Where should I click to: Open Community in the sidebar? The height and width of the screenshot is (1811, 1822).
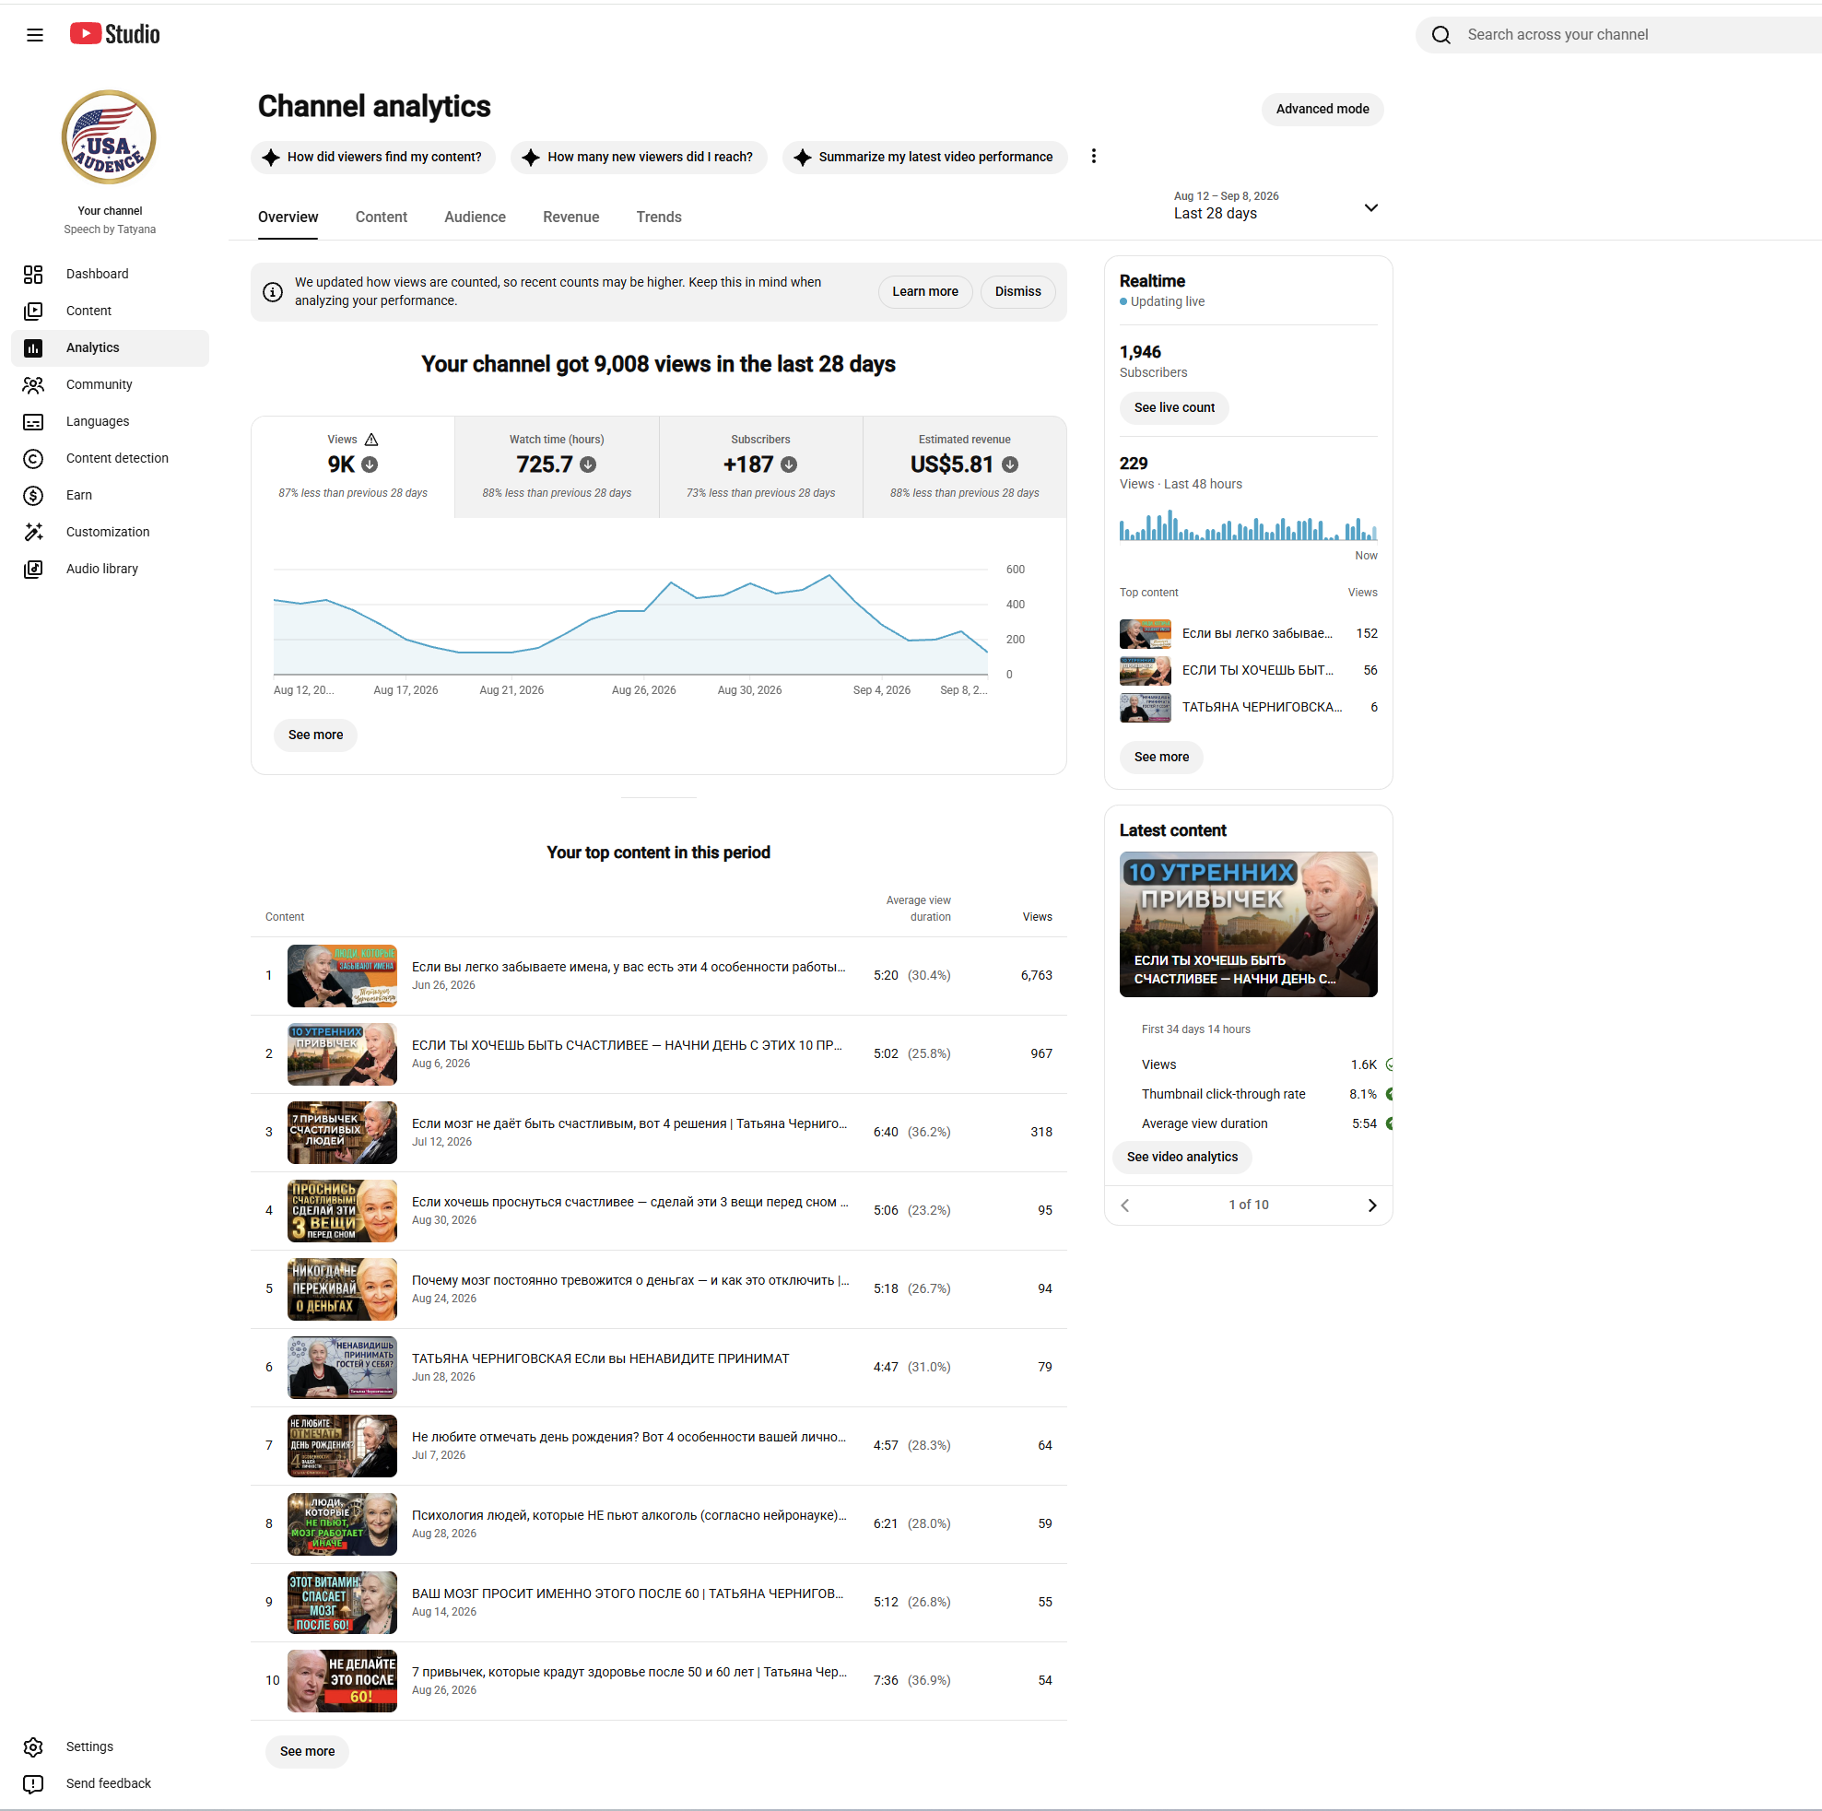tap(110, 384)
